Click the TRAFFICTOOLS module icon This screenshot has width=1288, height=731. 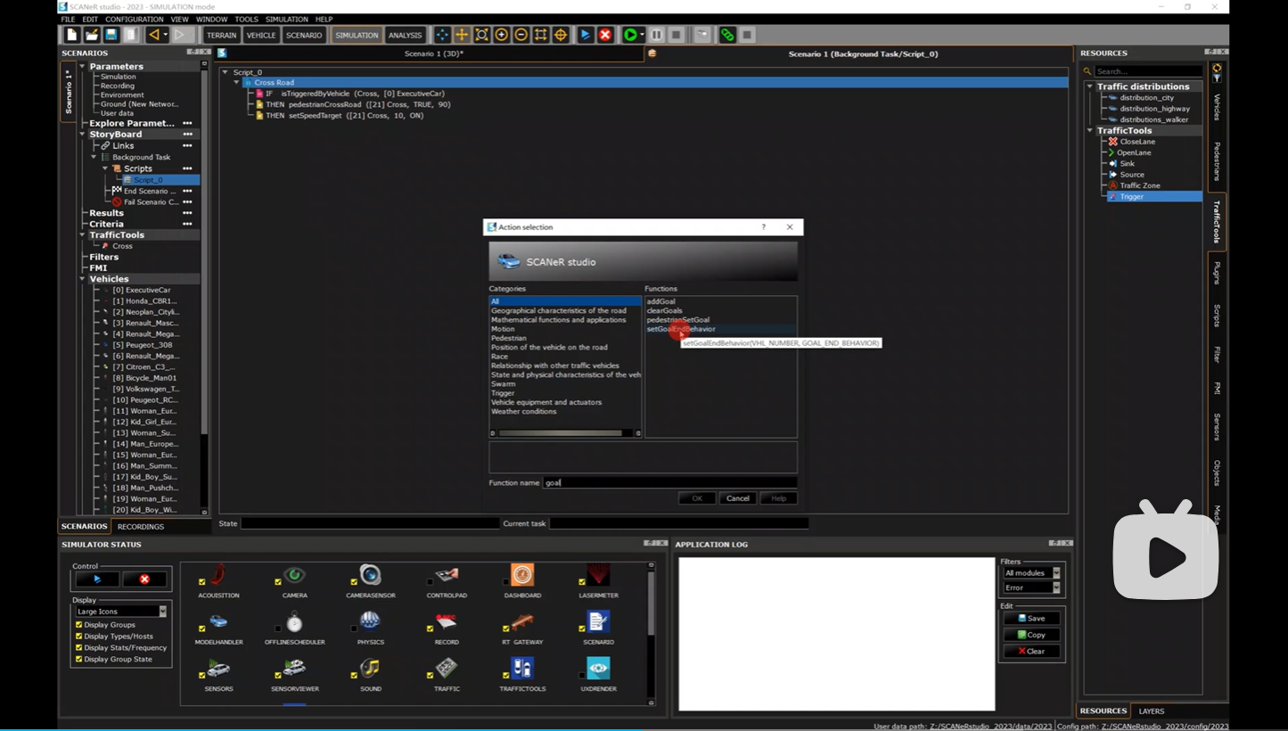tap(522, 669)
